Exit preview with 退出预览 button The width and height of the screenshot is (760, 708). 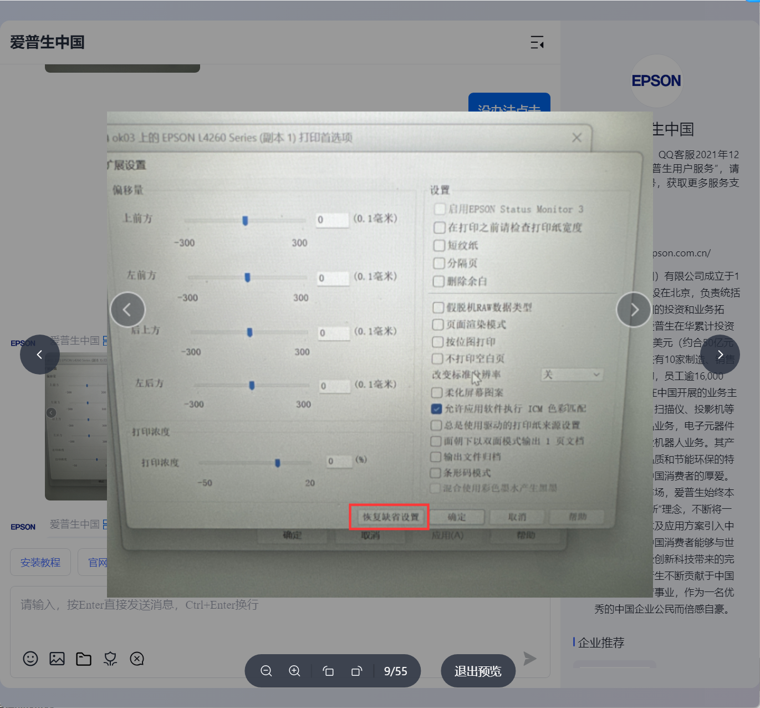coord(478,671)
